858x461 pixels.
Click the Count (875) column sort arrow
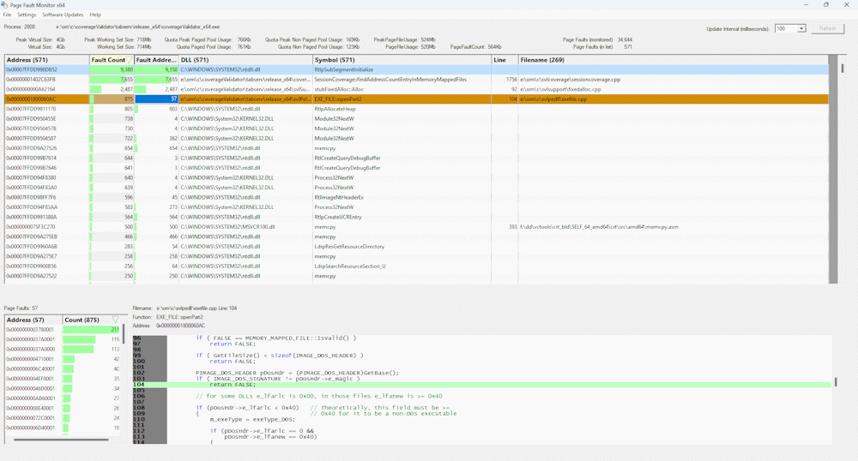(116, 320)
